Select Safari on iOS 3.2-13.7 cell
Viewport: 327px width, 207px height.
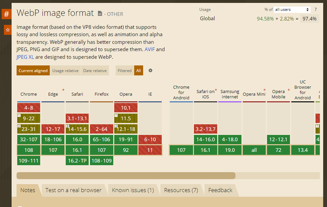tap(205, 129)
